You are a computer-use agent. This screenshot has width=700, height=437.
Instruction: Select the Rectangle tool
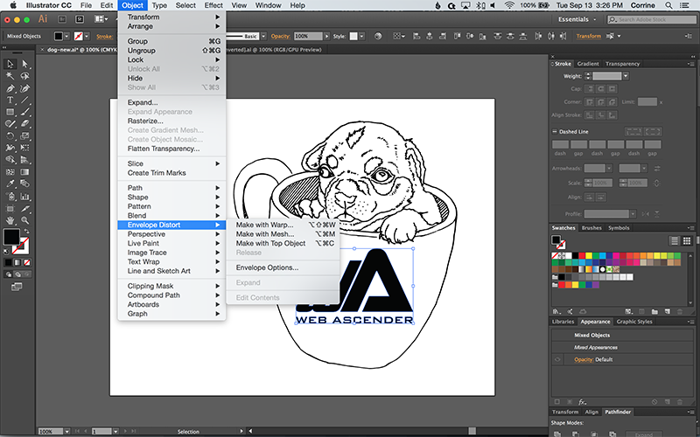point(10,113)
